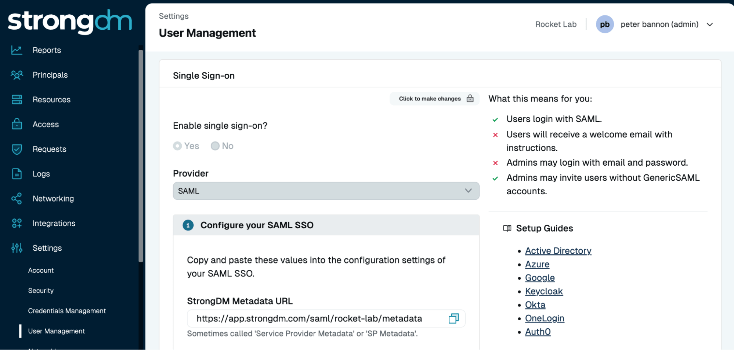734x350 pixels.
Task: Go to Credentials Management settings
Action: (x=67, y=311)
